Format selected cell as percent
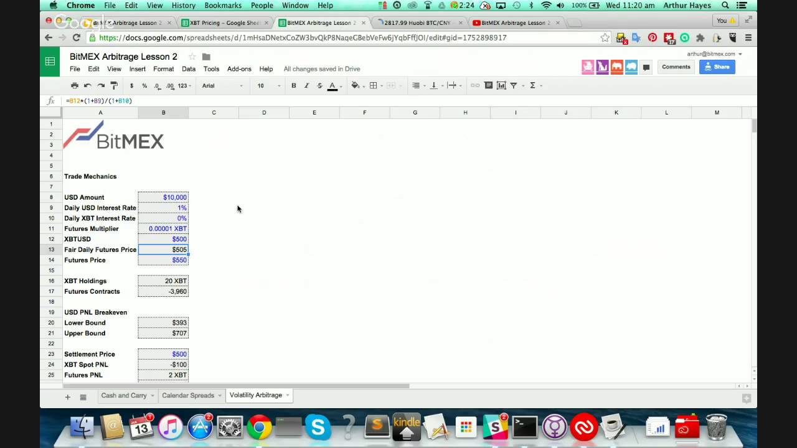The height and width of the screenshot is (448, 797). pyautogui.click(x=144, y=86)
